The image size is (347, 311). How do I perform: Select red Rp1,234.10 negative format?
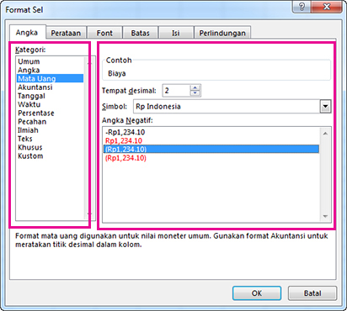pos(211,140)
